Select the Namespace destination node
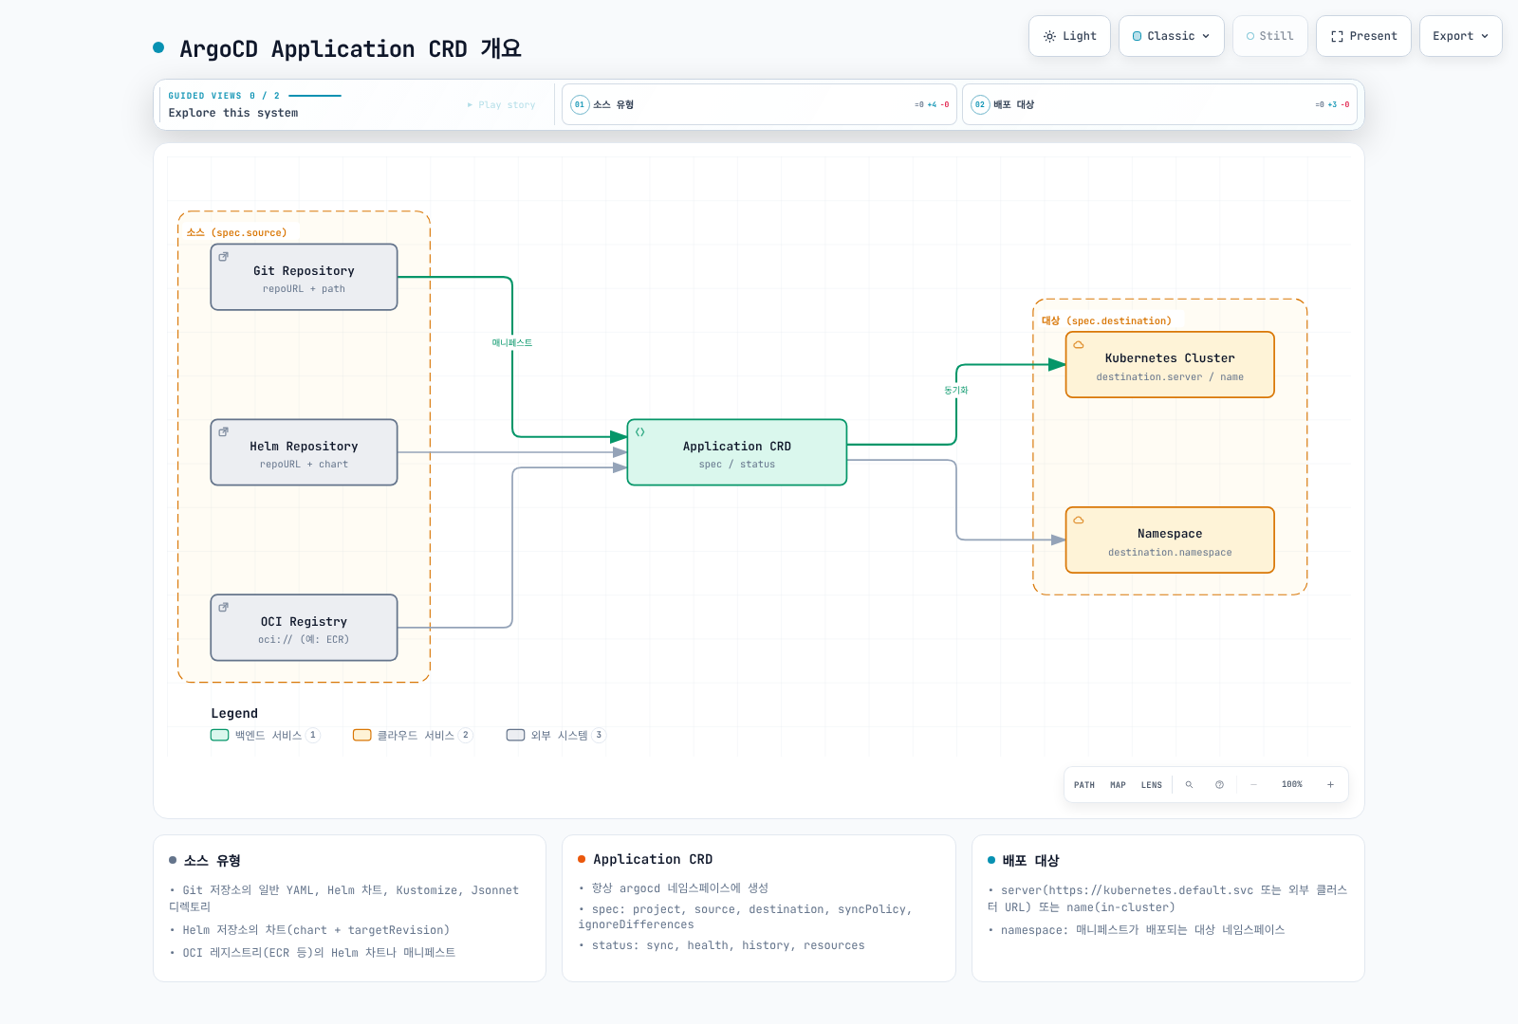Viewport: 1518px width, 1024px height. tap(1170, 540)
